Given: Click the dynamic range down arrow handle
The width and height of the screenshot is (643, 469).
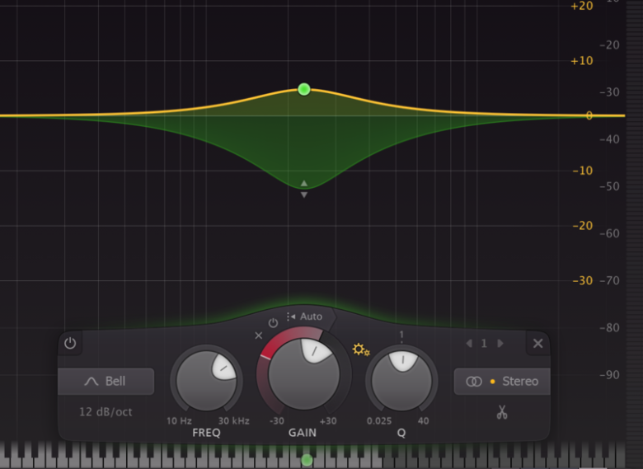Looking at the screenshot, I should [304, 195].
